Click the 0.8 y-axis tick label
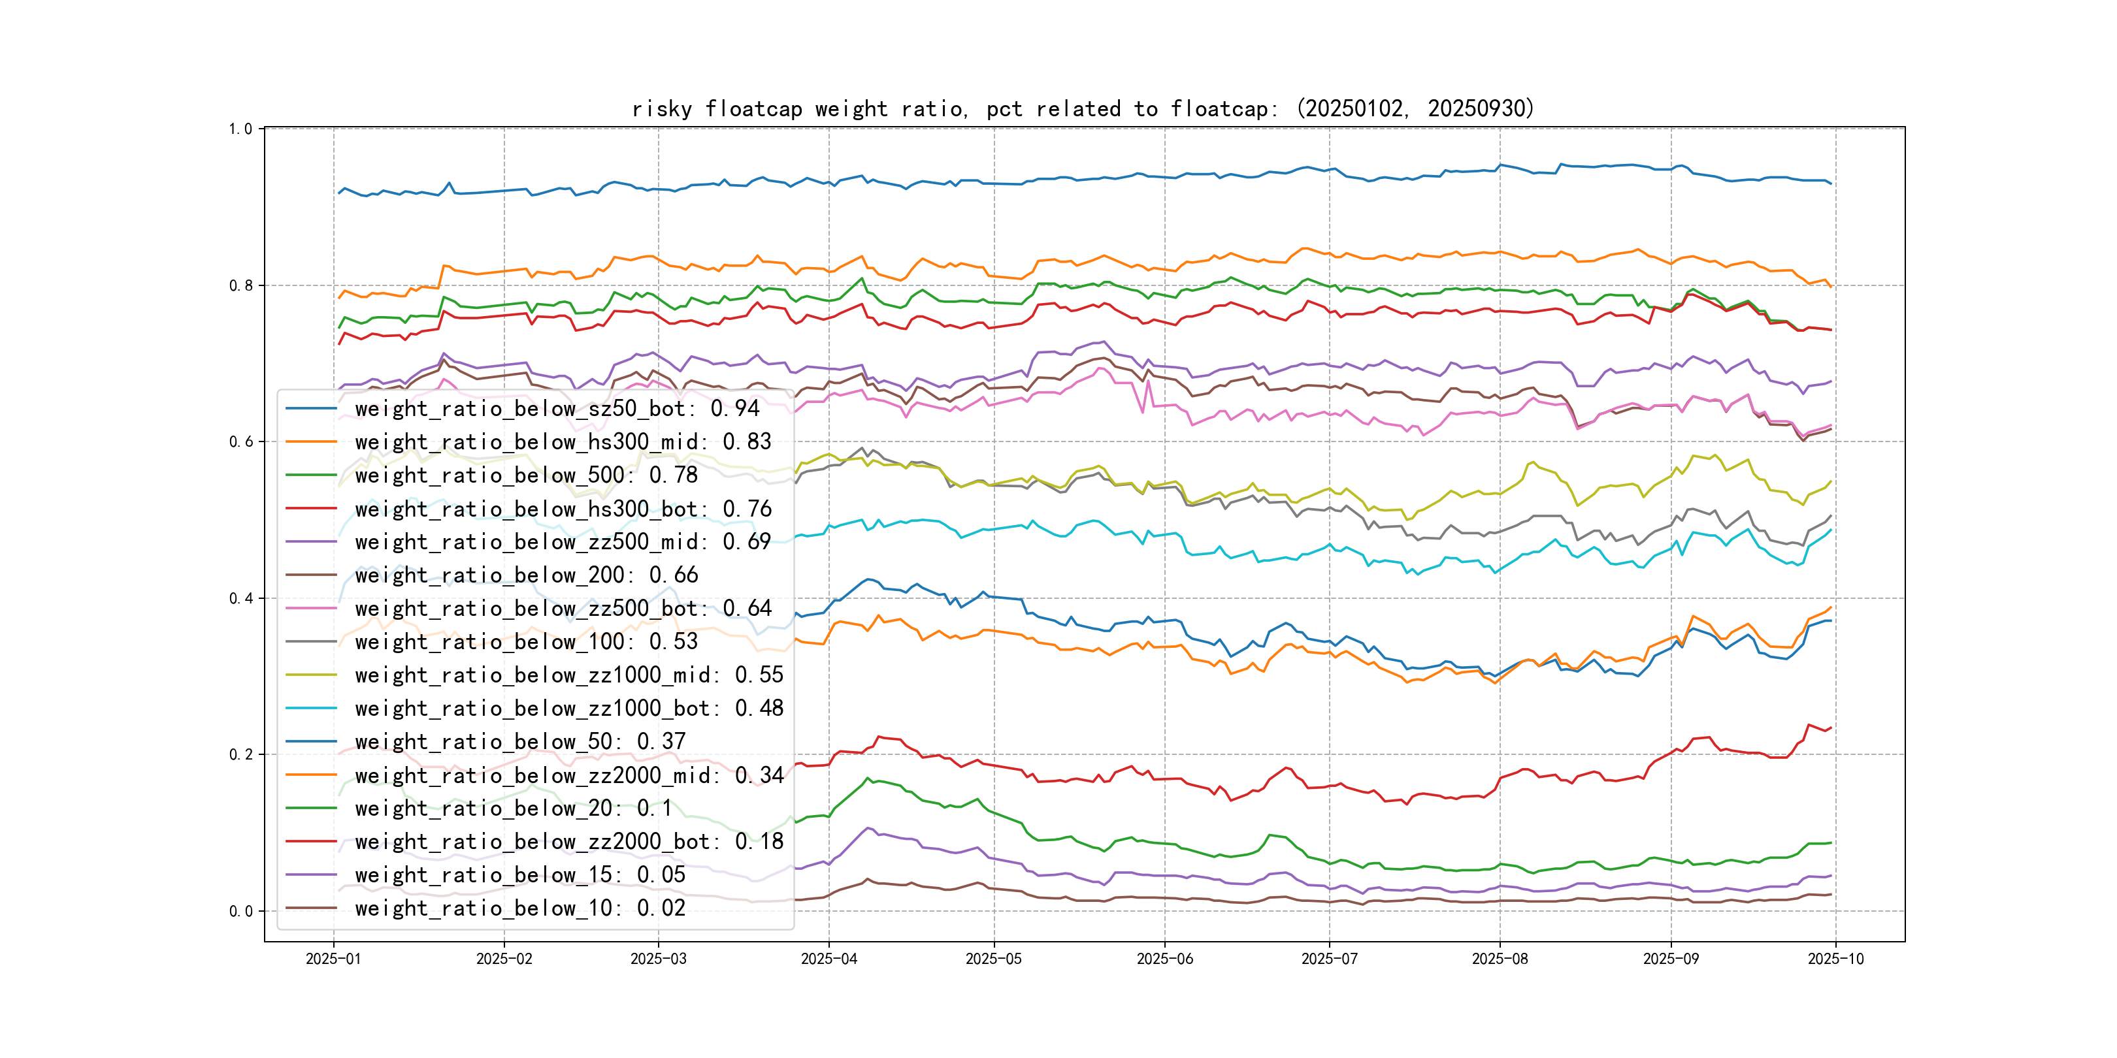This screenshot has width=2117, height=1058. tap(241, 286)
